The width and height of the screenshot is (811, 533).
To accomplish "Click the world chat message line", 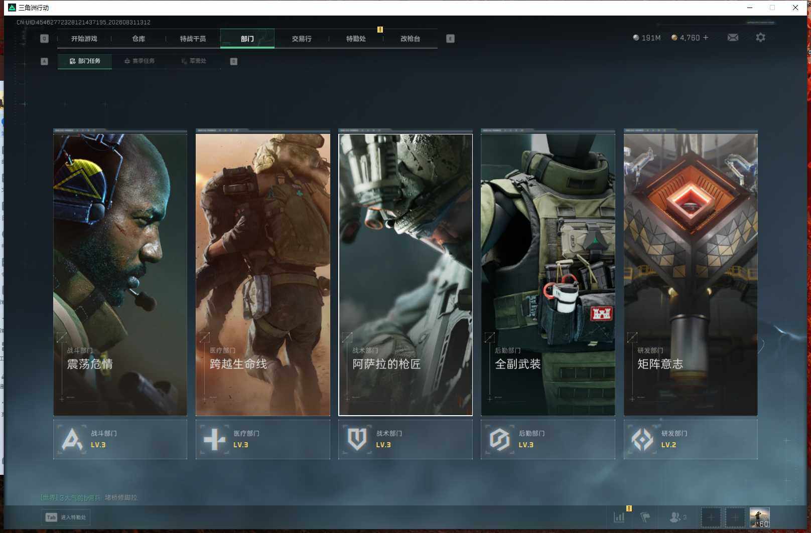I will coord(89,497).
